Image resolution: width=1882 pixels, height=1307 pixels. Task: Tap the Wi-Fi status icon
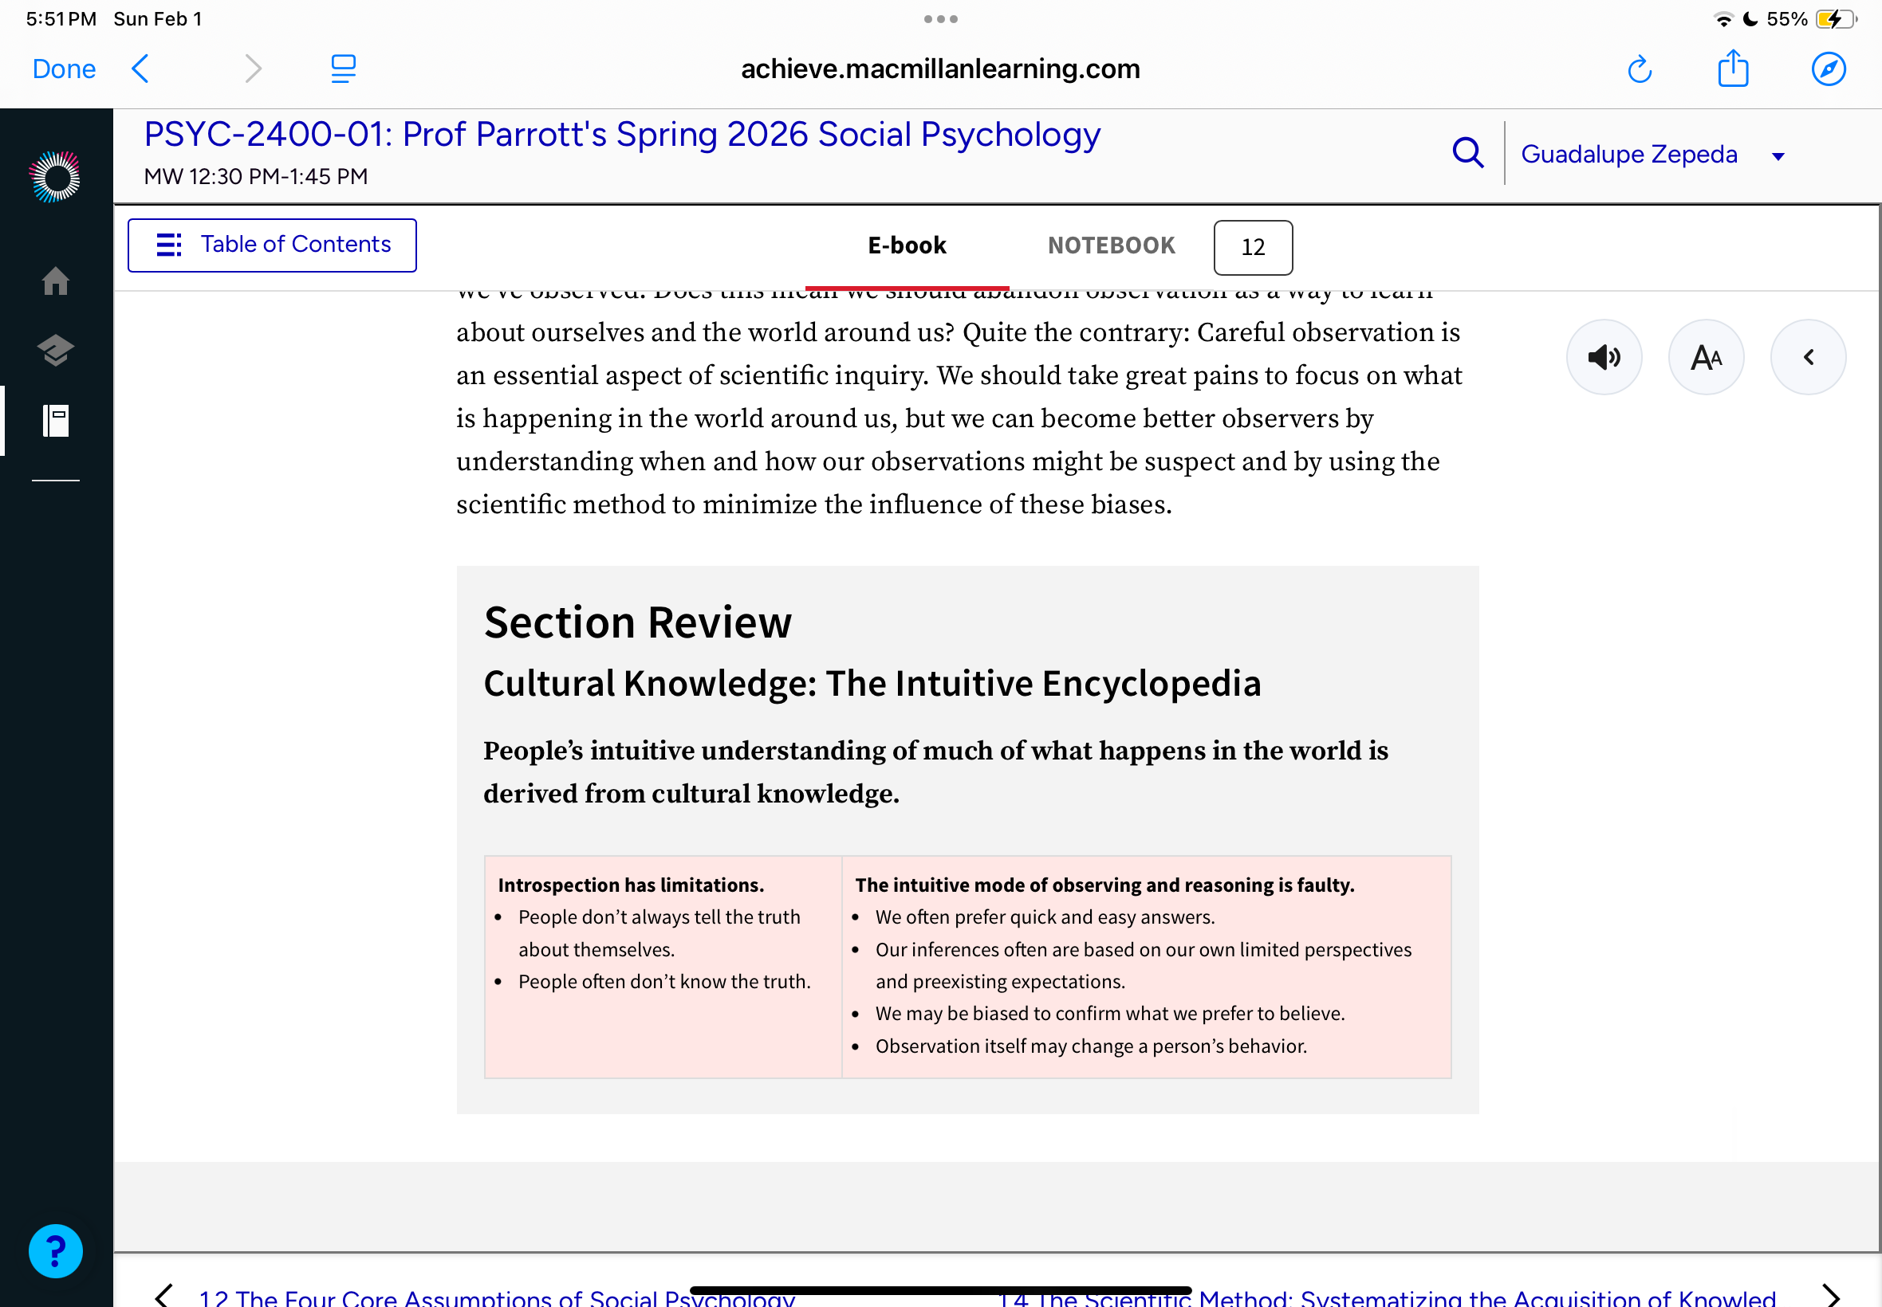(x=1723, y=19)
